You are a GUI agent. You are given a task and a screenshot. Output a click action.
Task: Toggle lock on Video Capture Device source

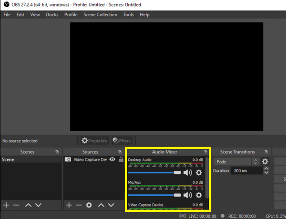coord(121,159)
